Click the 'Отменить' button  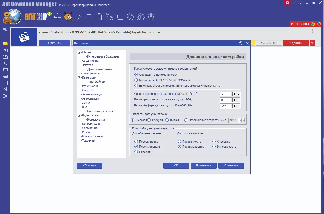tap(231, 165)
